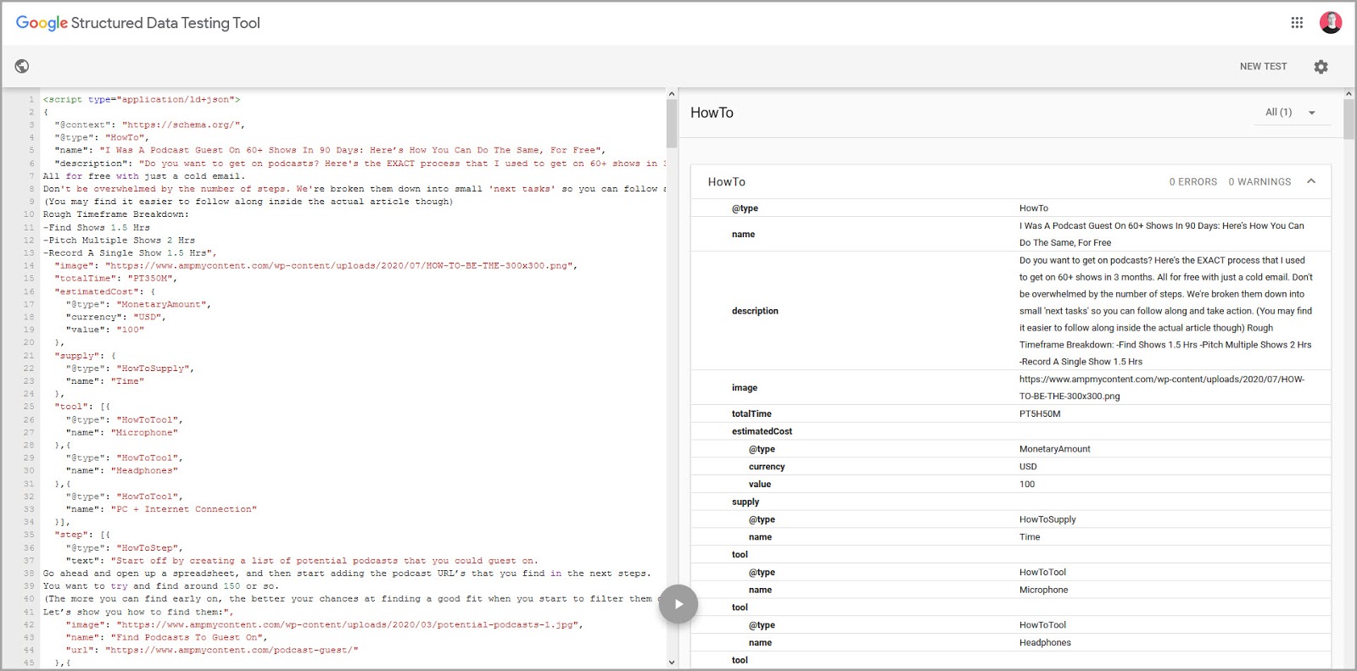The image size is (1357, 671).
Task: Click the code editor scrollbar thumb
Action: click(x=672, y=124)
